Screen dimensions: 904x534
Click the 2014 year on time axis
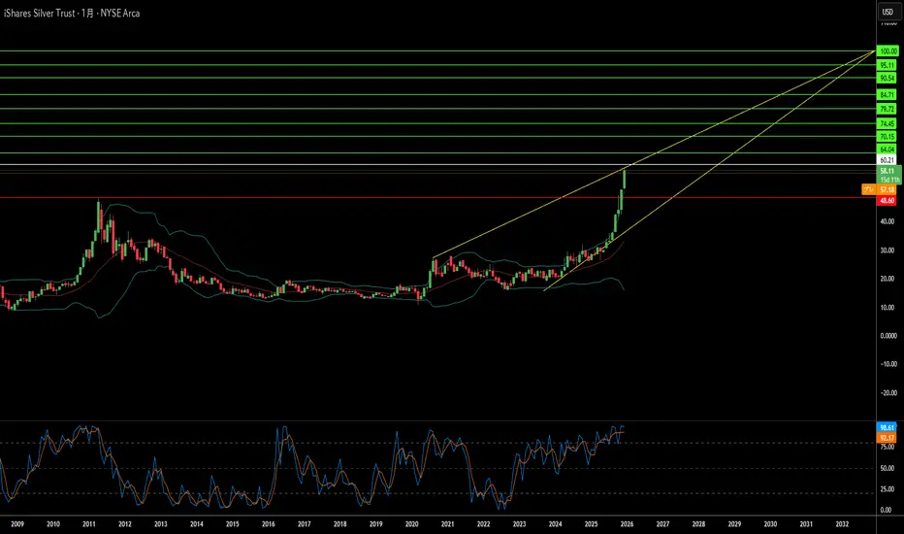coord(197,524)
